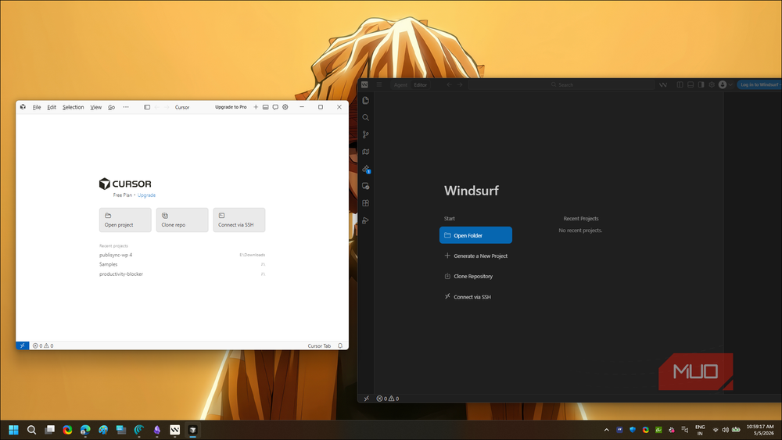
Task: Toggle Windsurf primary sidebar layout icon
Action: tap(680, 84)
